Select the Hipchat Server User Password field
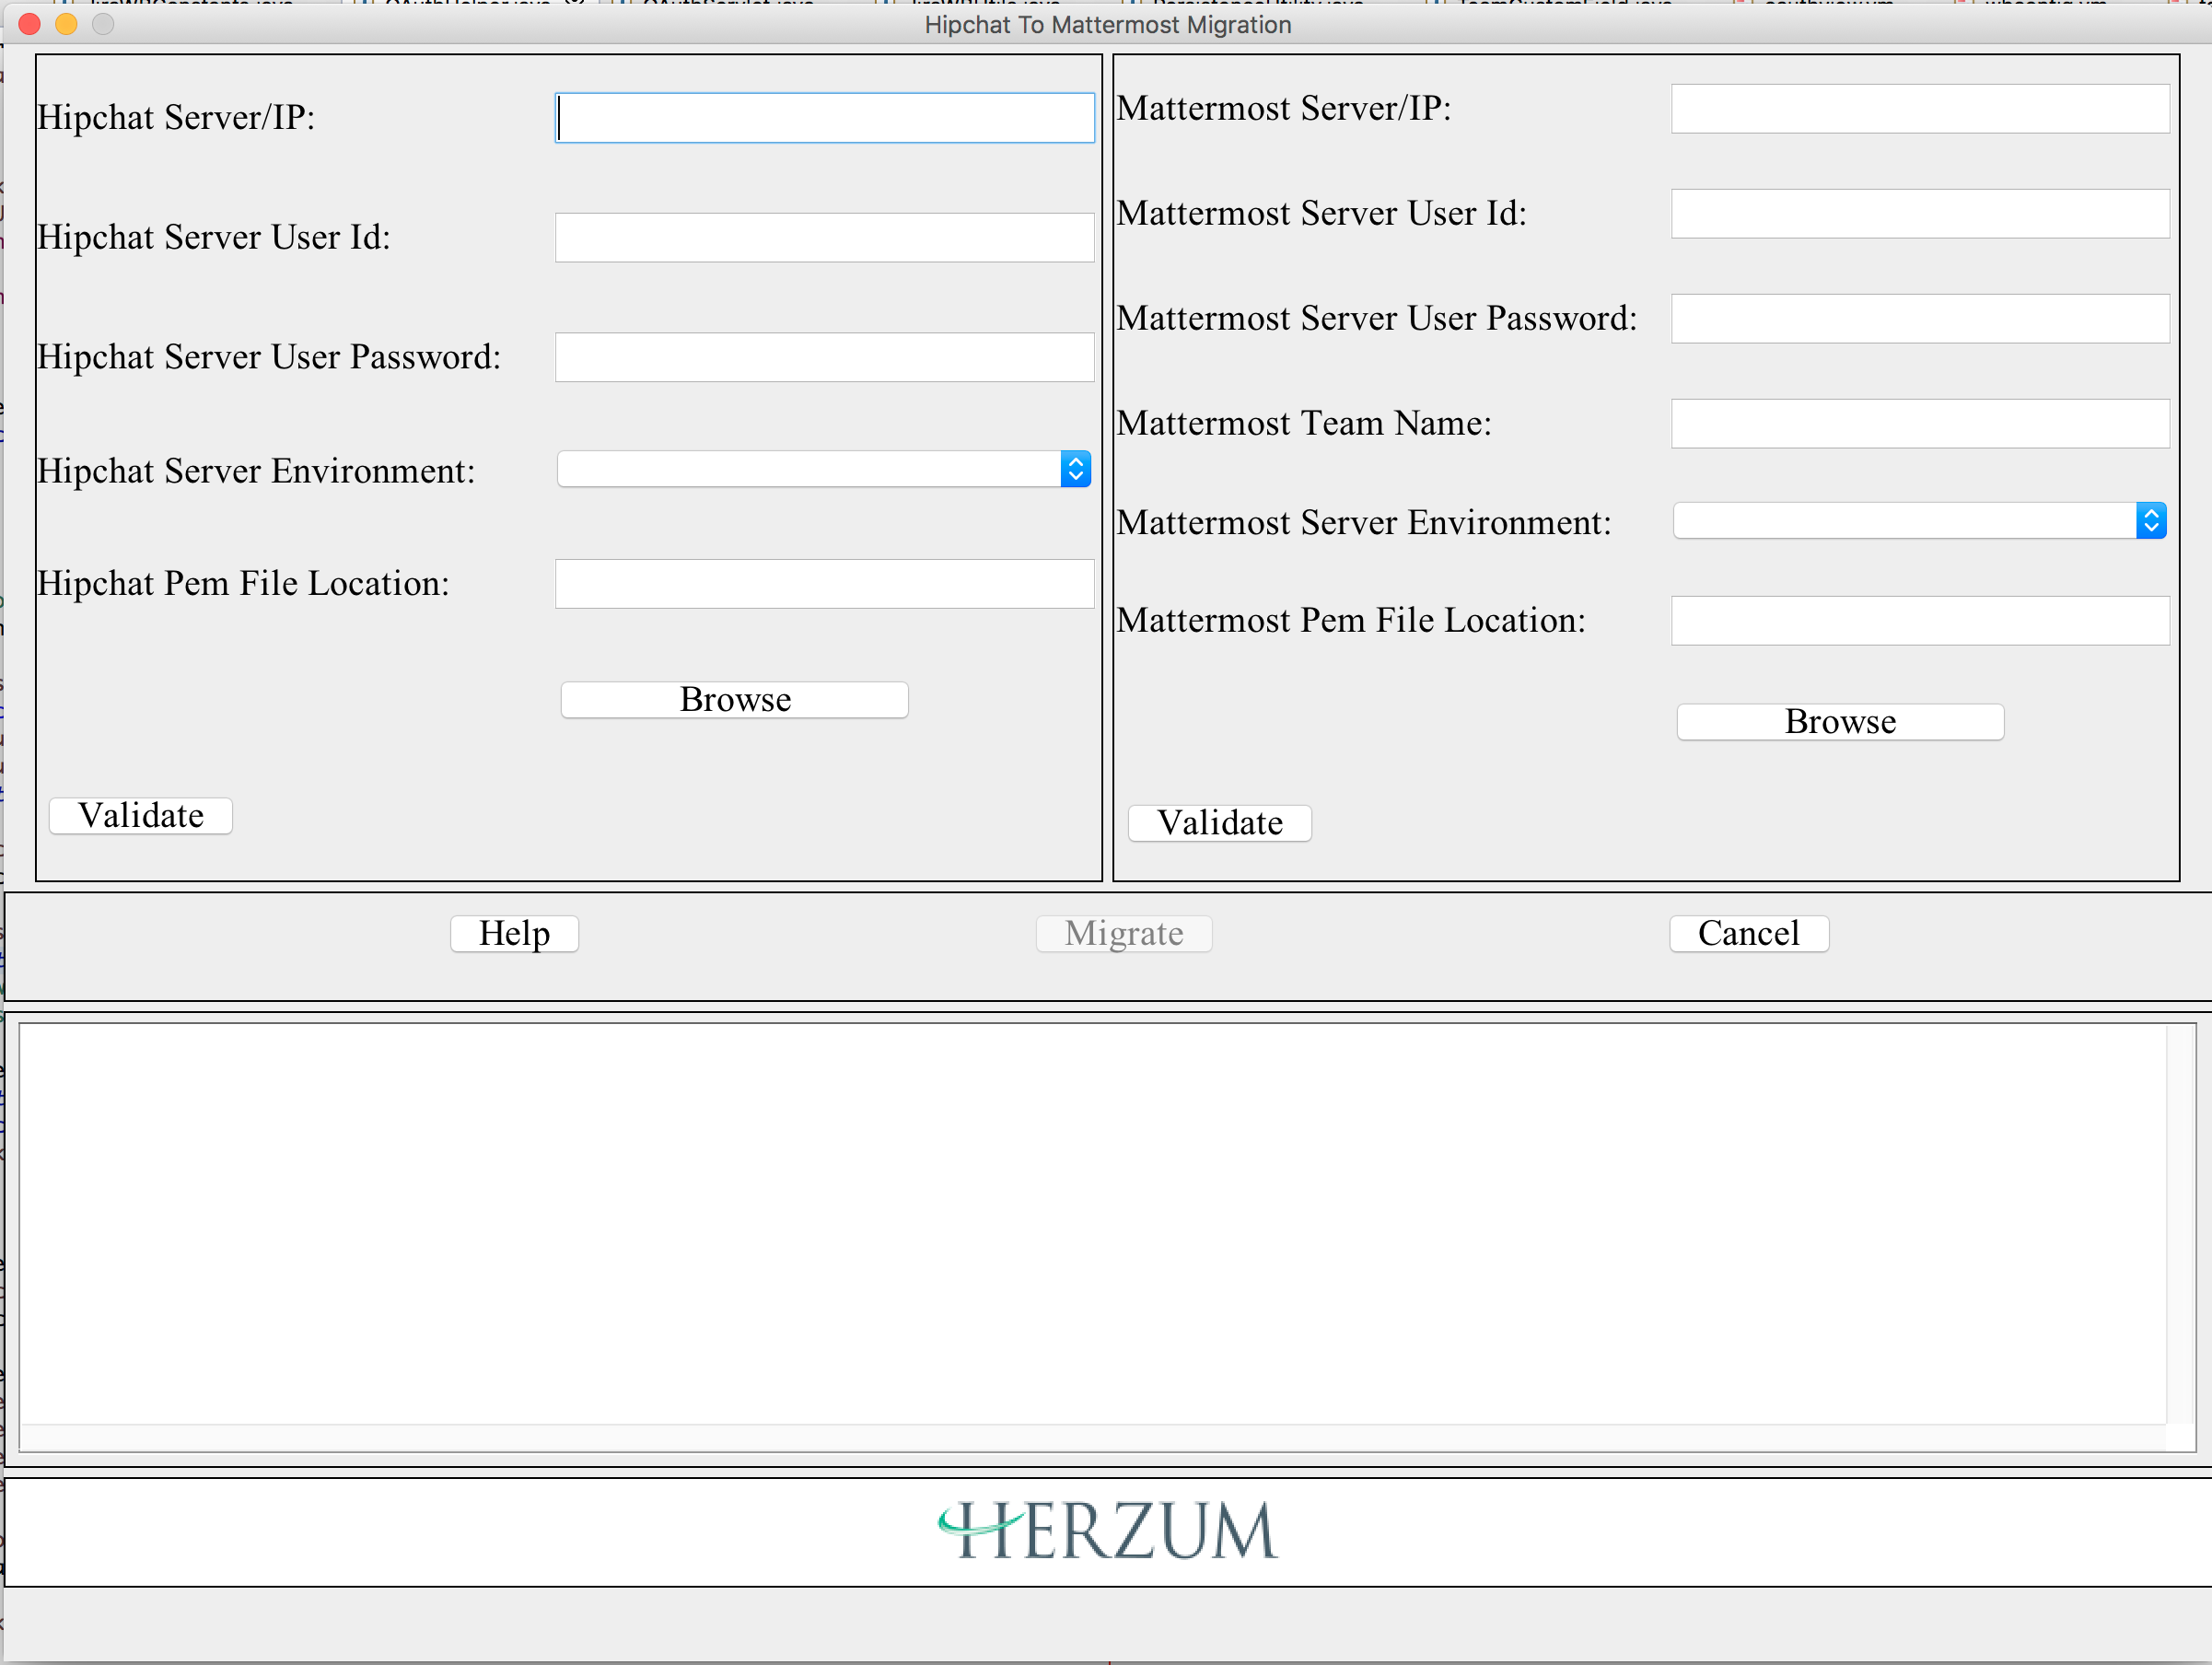This screenshot has width=2212, height=1665. click(824, 357)
